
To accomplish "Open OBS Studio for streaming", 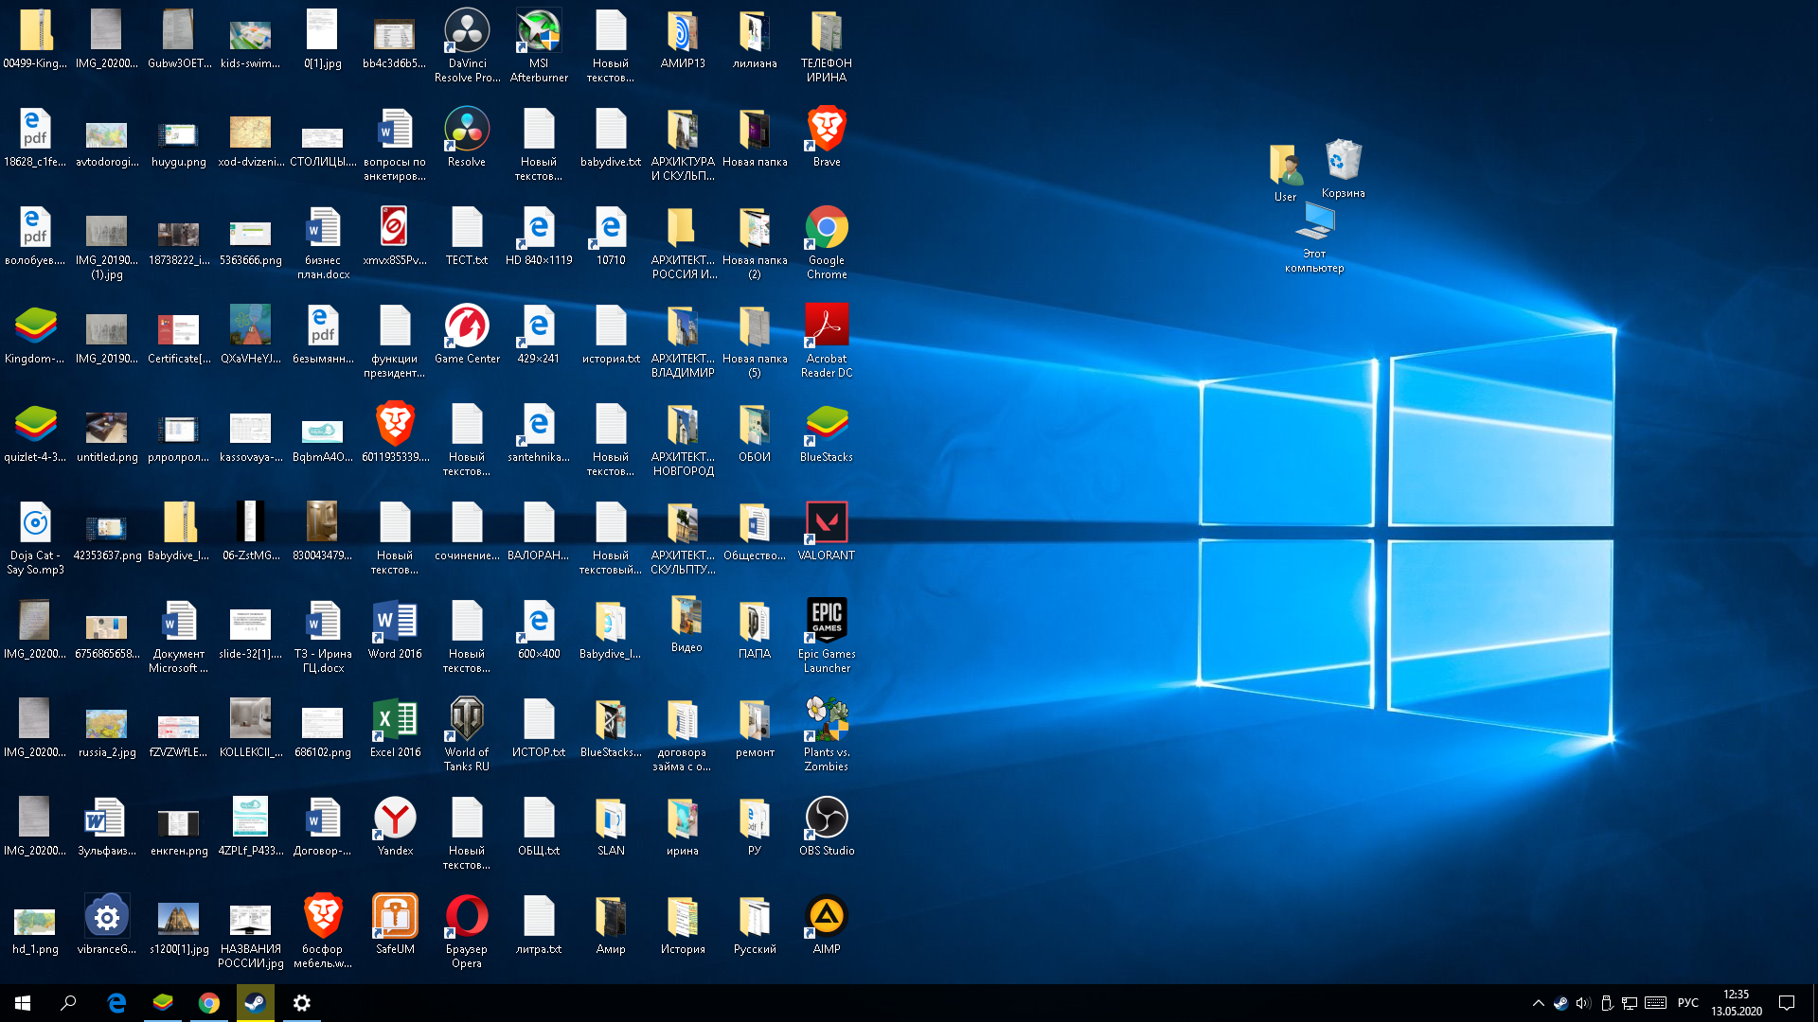I will tap(826, 818).
